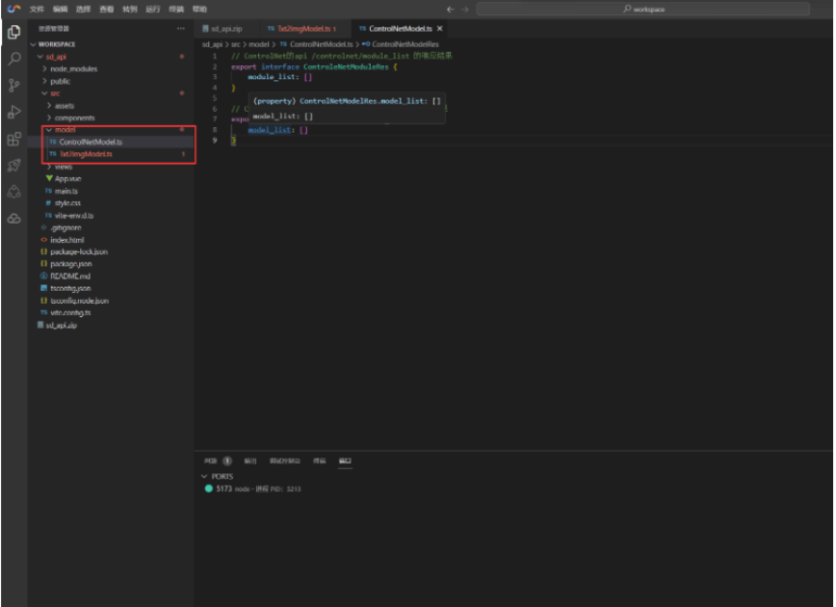The height and width of the screenshot is (607, 836).
Task: Open the Run and Debug view icon
Action: tap(14, 112)
